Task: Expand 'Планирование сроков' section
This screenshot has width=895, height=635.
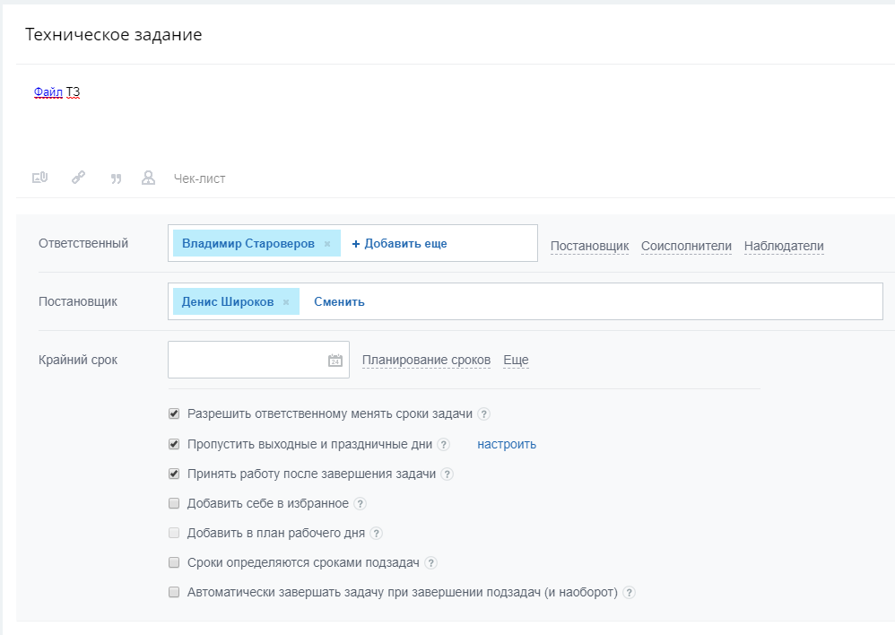Action: click(426, 361)
